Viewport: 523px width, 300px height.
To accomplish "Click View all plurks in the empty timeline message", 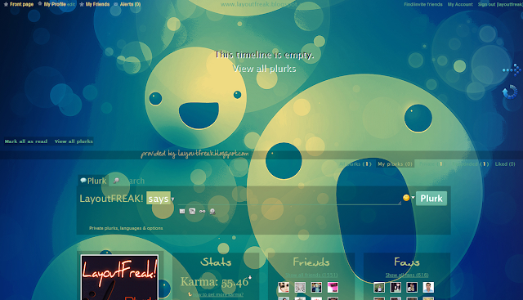I will [264, 69].
